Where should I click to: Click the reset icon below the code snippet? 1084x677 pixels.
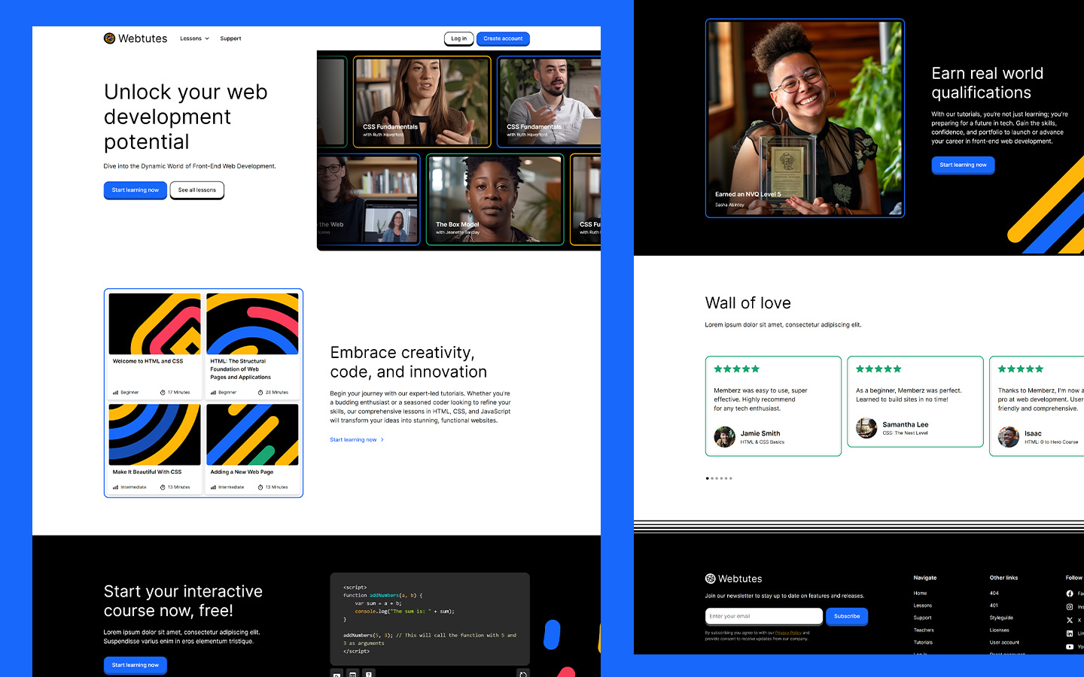point(523,673)
